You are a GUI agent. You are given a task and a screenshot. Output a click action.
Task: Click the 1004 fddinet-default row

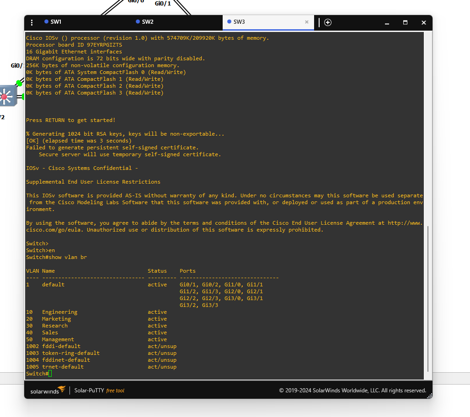[101, 360]
